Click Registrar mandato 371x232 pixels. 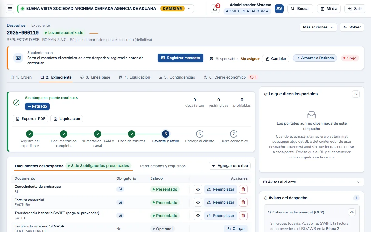pos(181,58)
